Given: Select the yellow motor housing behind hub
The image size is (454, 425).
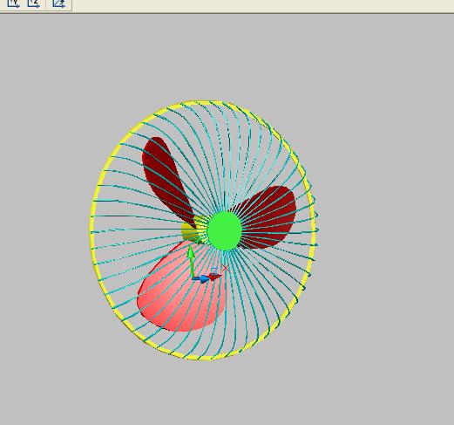Looking at the screenshot, I should pos(189,231).
